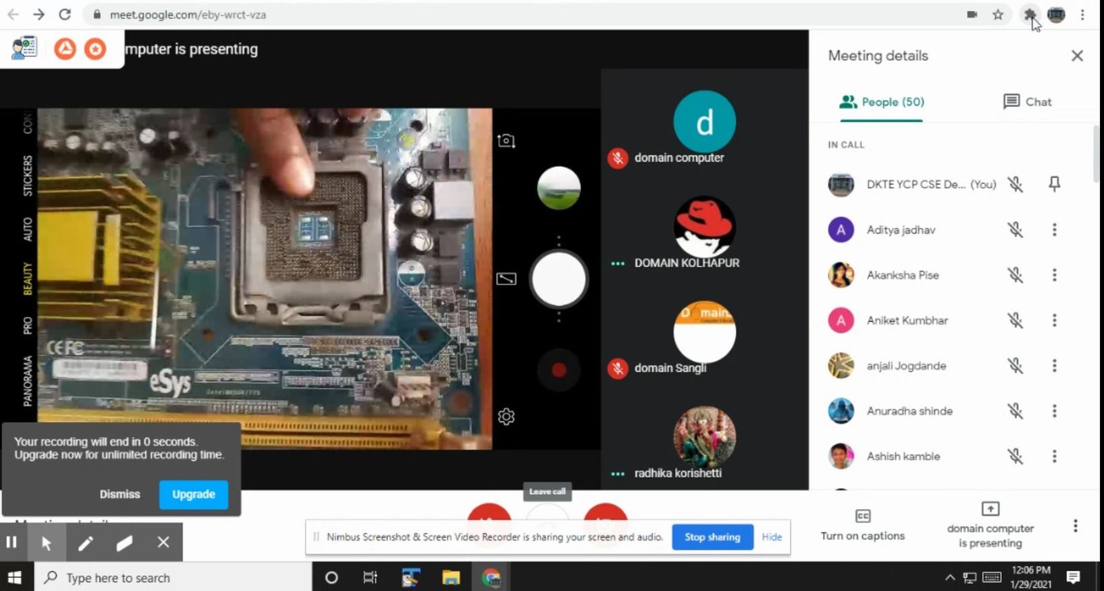Mute Anuradha shinde's microphone
This screenshot has height=591, width=1104.
click(1015, 411)
